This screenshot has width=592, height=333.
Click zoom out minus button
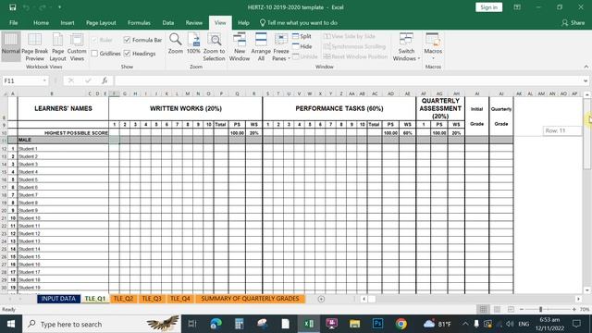[522, 309]
